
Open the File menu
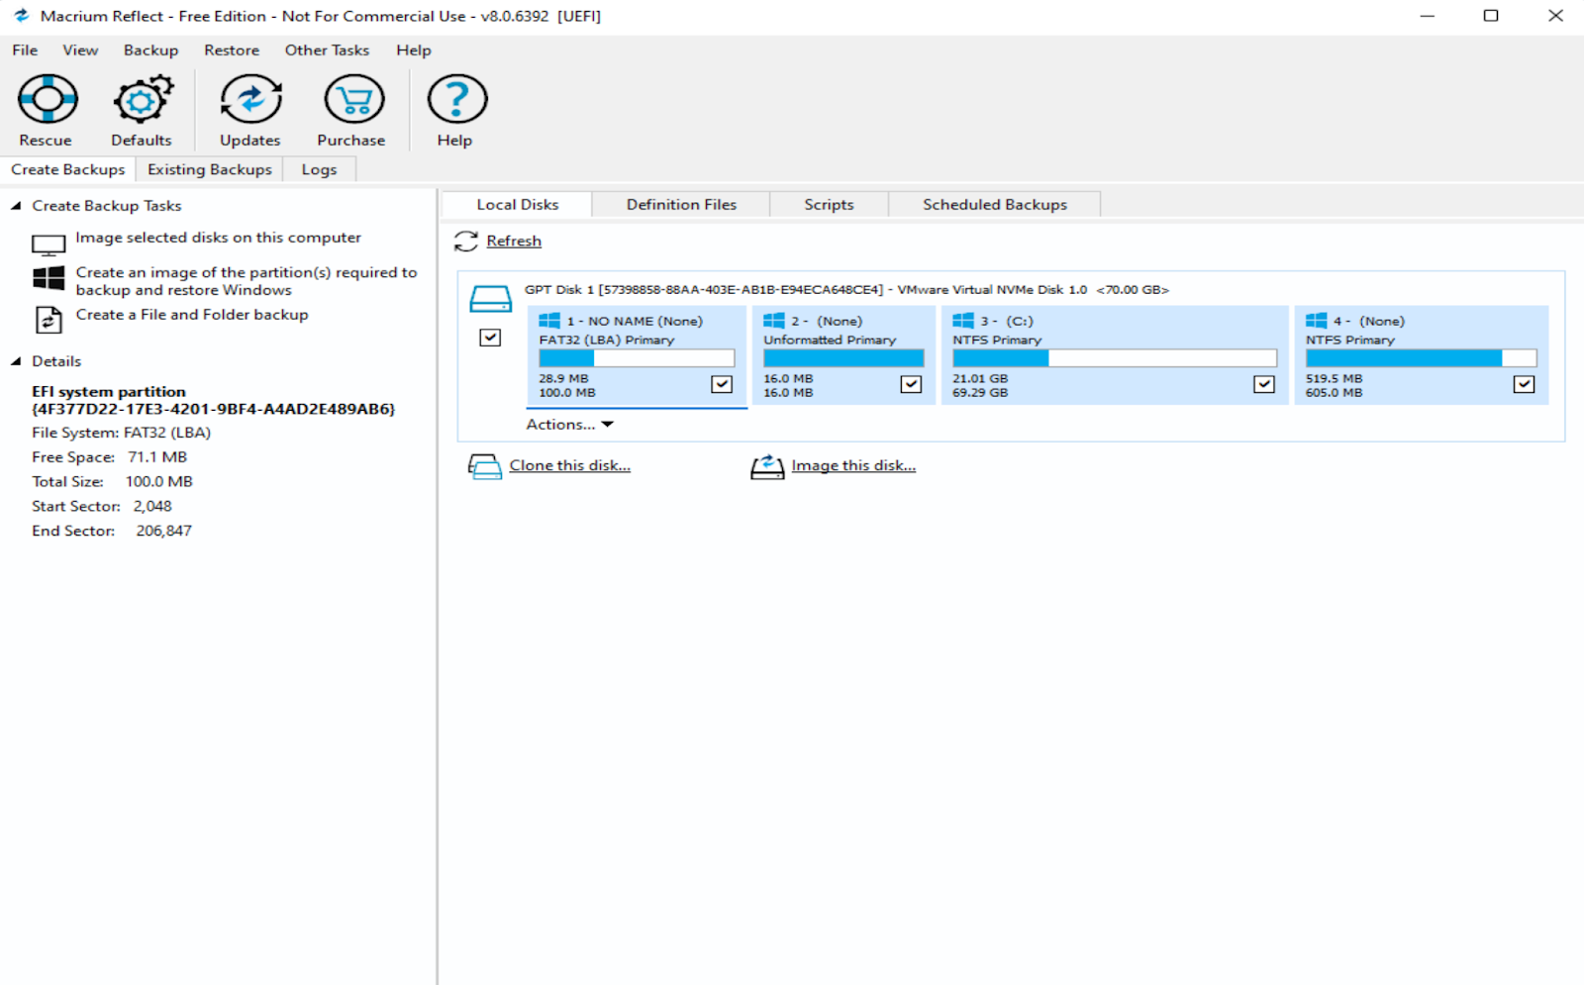point(25,50)
